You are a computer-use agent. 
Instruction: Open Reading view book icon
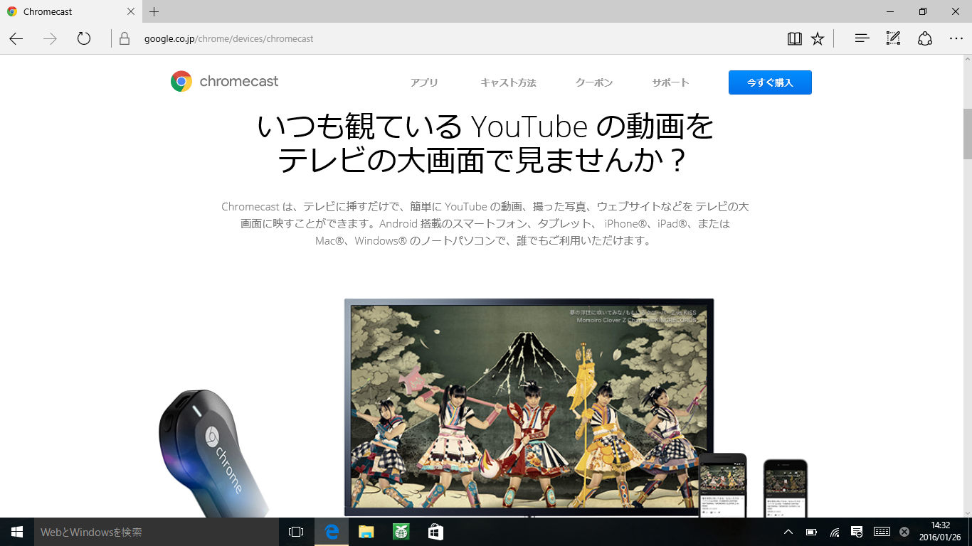795,39
